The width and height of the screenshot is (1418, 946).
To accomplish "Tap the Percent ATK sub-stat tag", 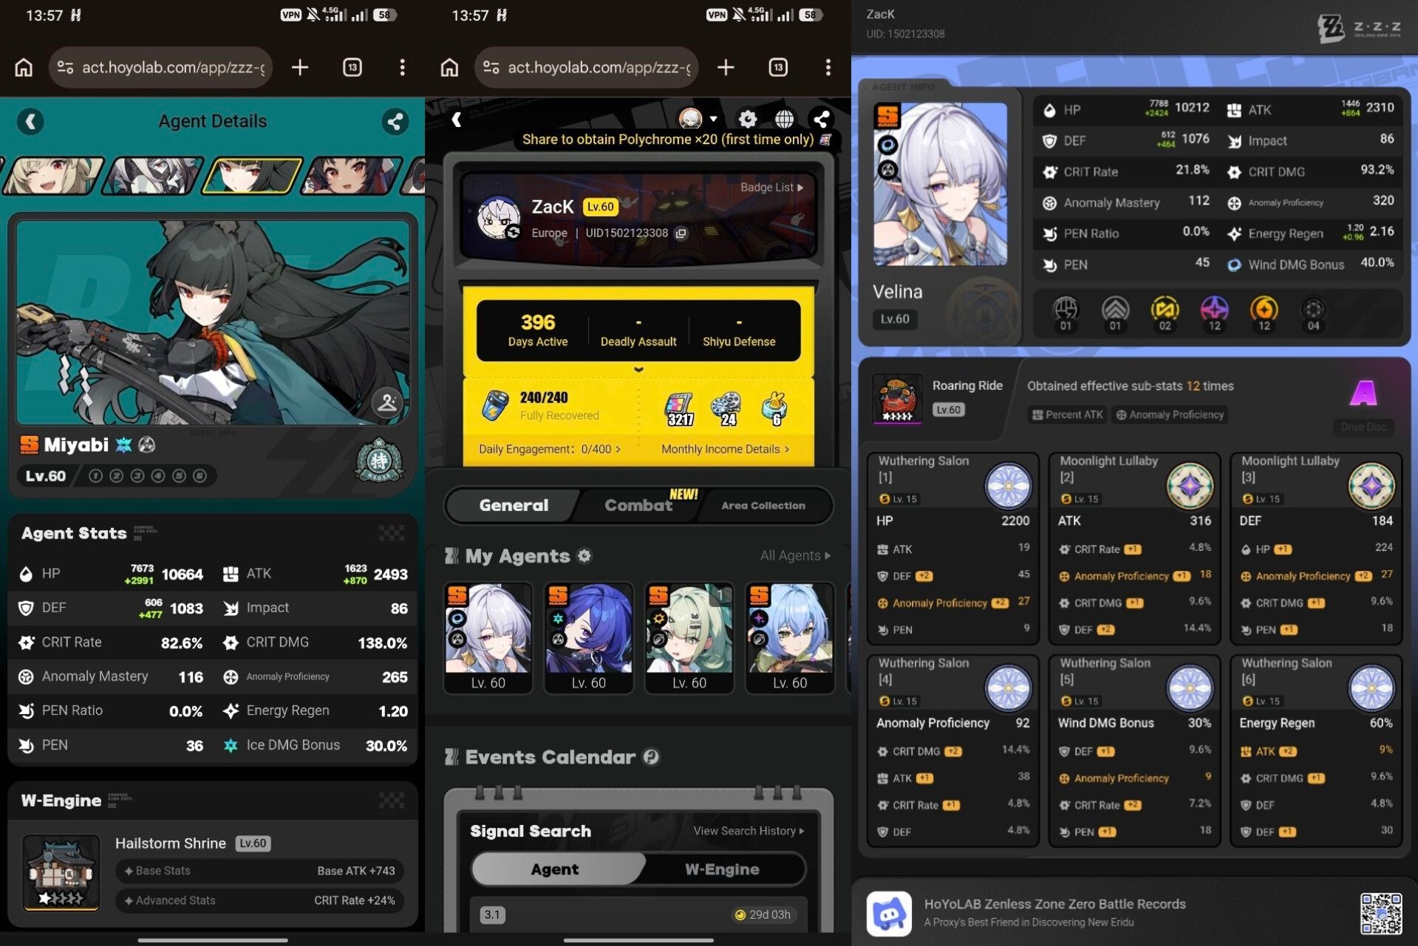I will pyautogui.click(x=1067, y=415).
